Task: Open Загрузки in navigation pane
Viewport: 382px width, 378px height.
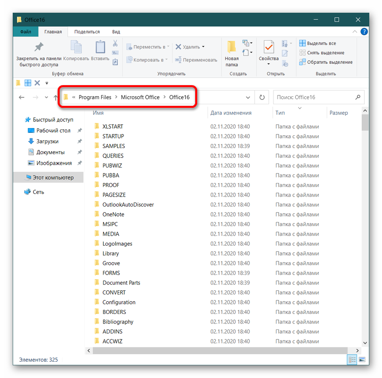Action: point(43,141)
